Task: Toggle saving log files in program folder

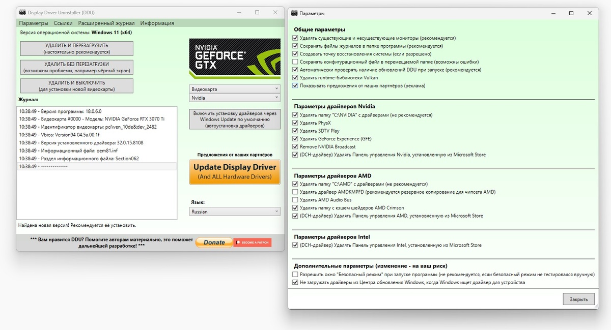Action: 295,46
